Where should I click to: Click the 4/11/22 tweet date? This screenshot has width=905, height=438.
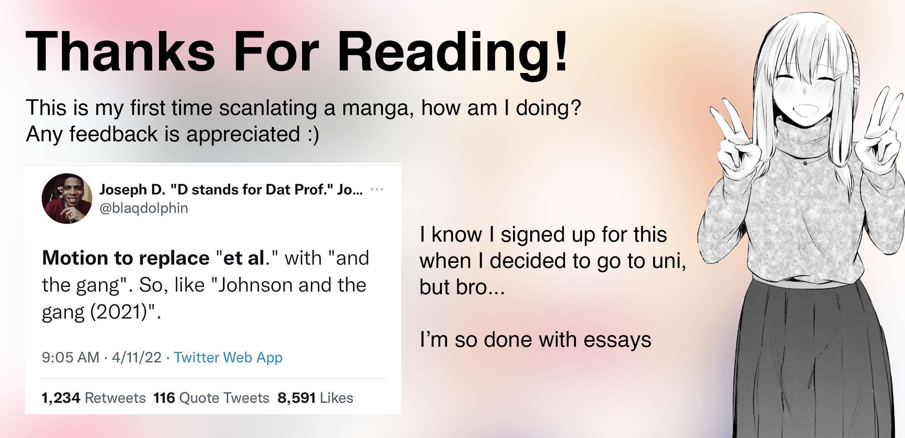[x=136, y=357]
